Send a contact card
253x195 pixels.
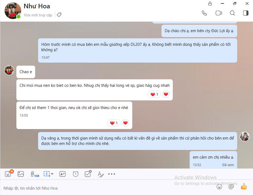62,174
